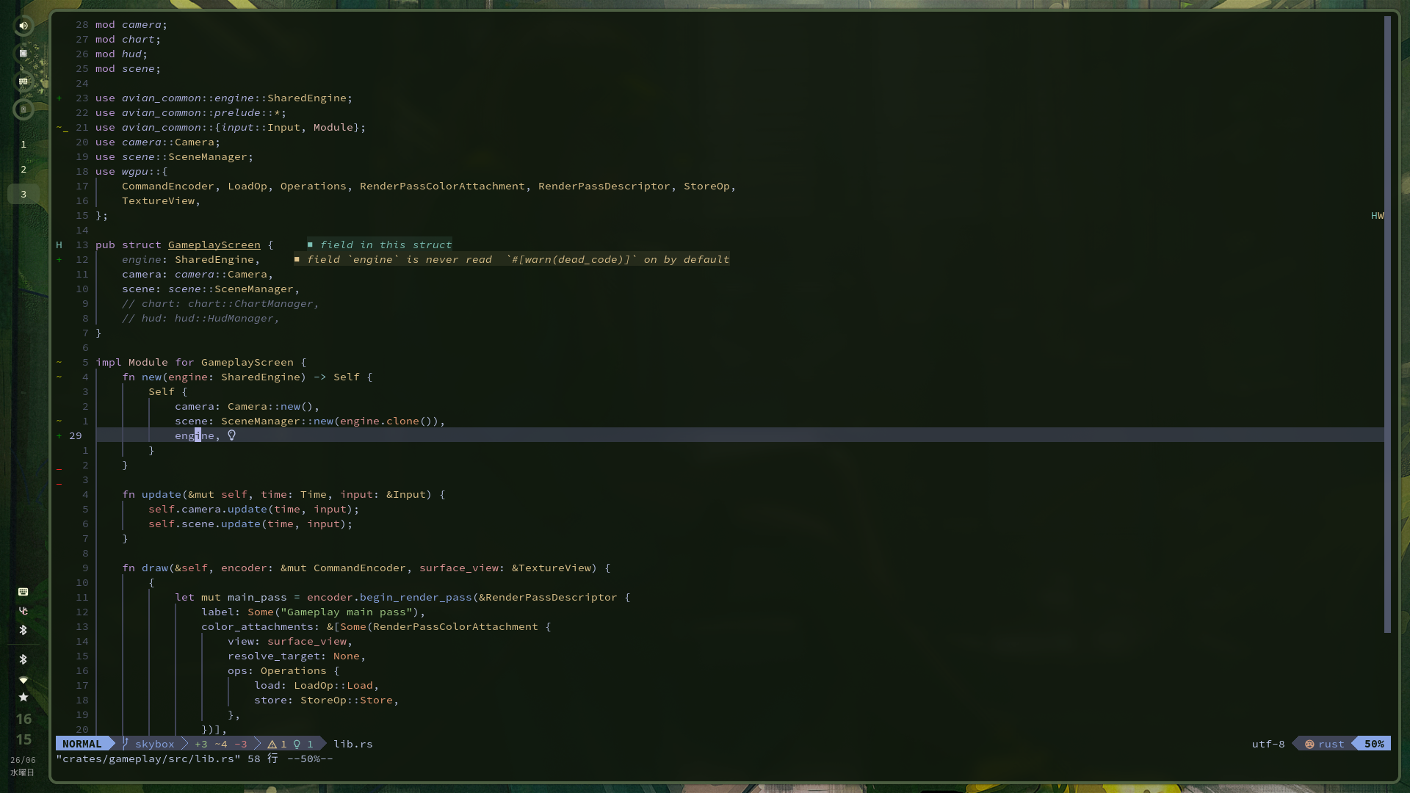Click the editor vertical scrollbar
The width and height of the screenshot is (1410, 793).
pos(1387,323)
